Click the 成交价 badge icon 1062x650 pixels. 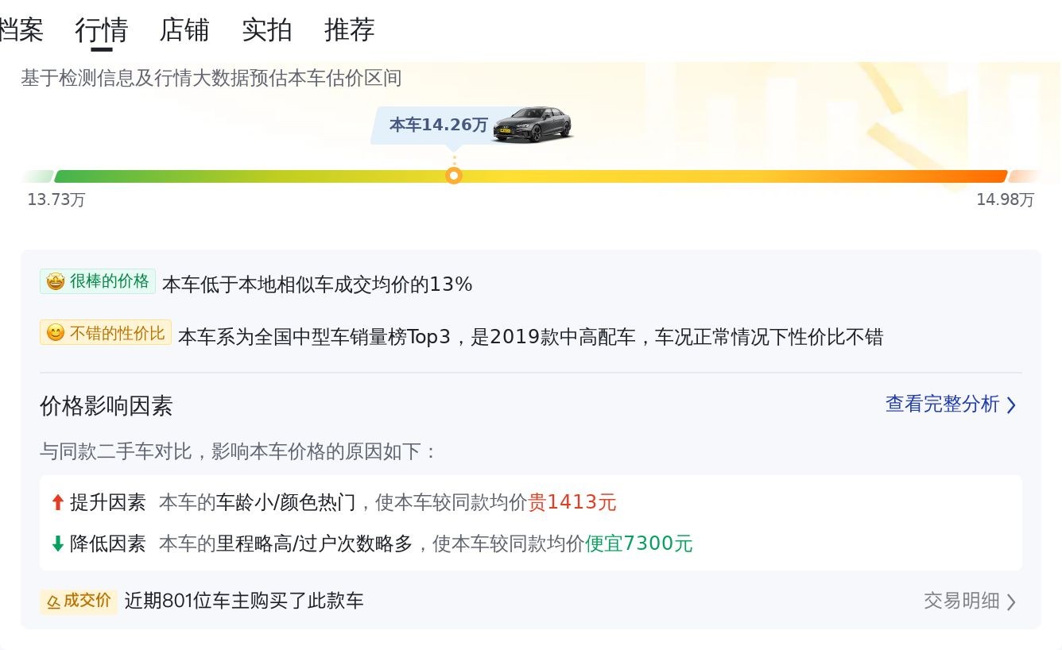[54, 602]
